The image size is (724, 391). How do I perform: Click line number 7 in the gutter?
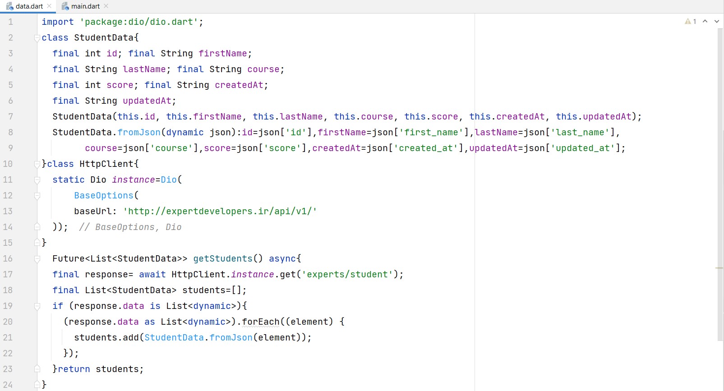point(10,116)
